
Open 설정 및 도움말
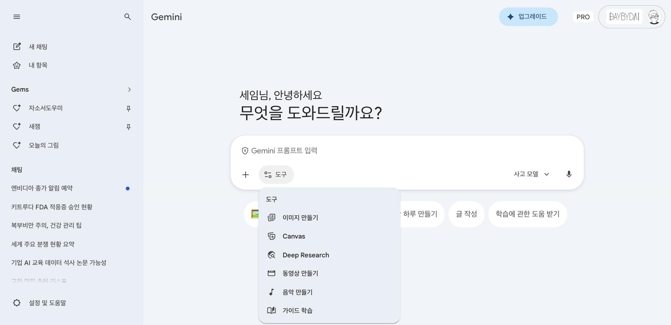click(48, 303)
